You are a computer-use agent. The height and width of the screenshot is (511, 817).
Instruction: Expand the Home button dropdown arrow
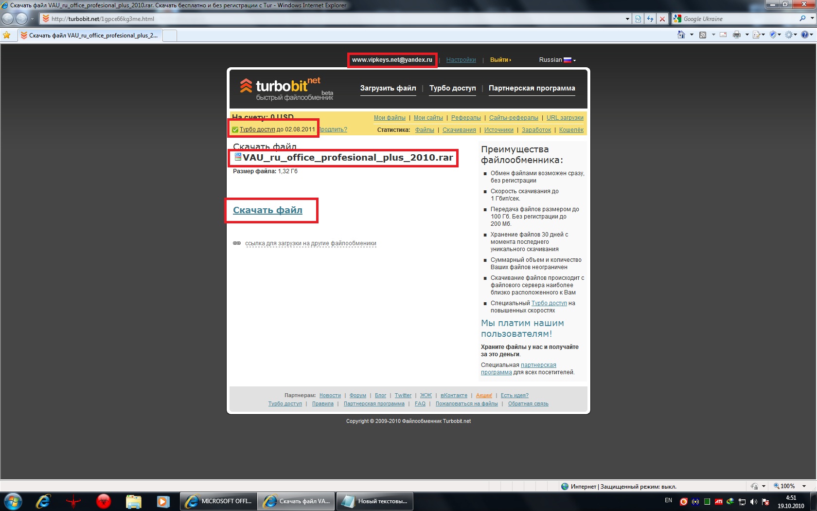point(692,35)
